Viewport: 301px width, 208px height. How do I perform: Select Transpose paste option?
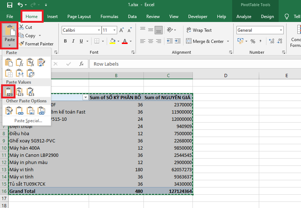31,73
